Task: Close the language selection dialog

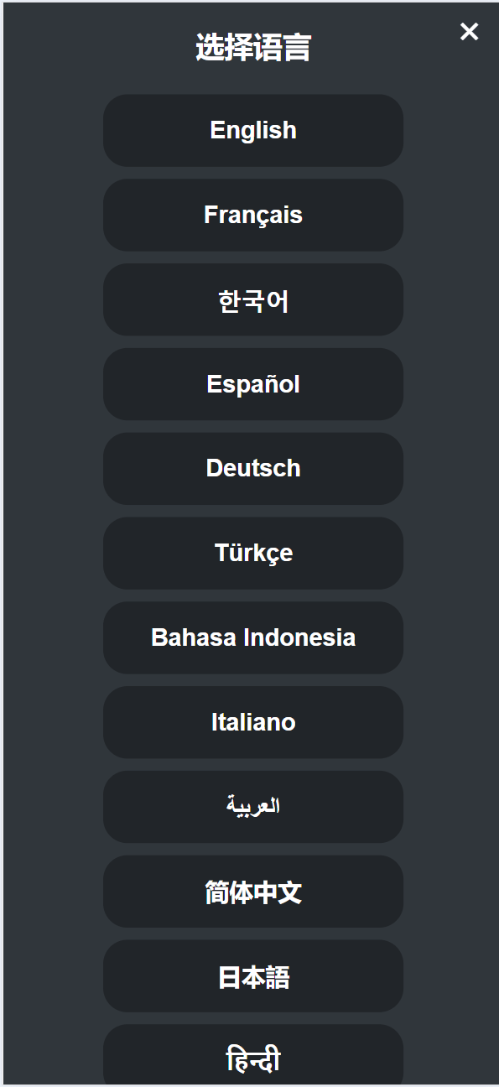Action: point(469,32)
